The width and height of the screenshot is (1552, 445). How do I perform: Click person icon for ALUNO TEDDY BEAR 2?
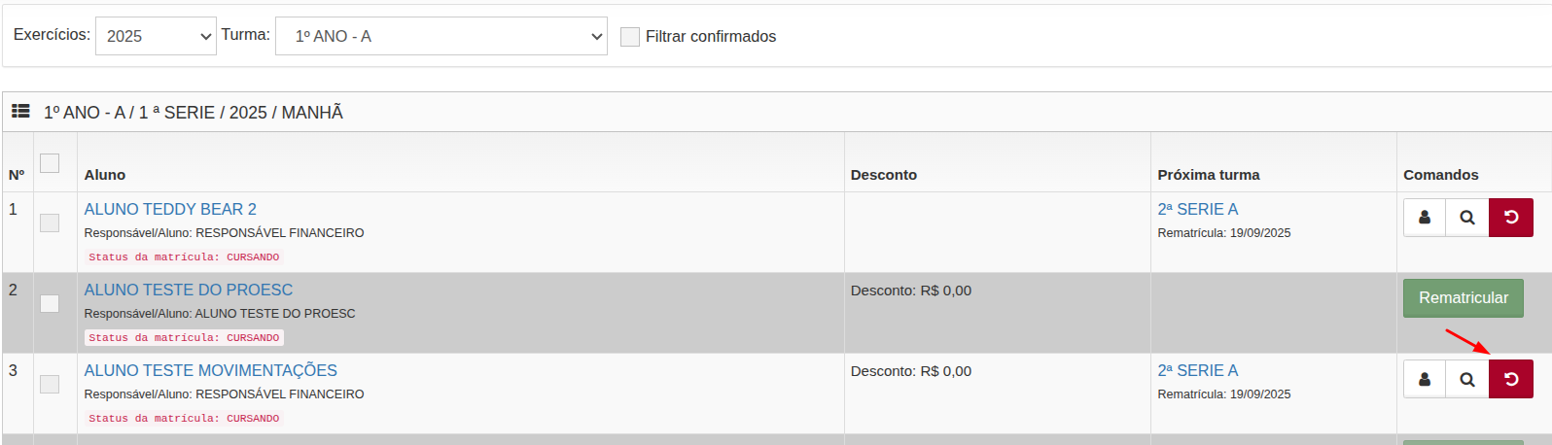tap(1425, 218)
